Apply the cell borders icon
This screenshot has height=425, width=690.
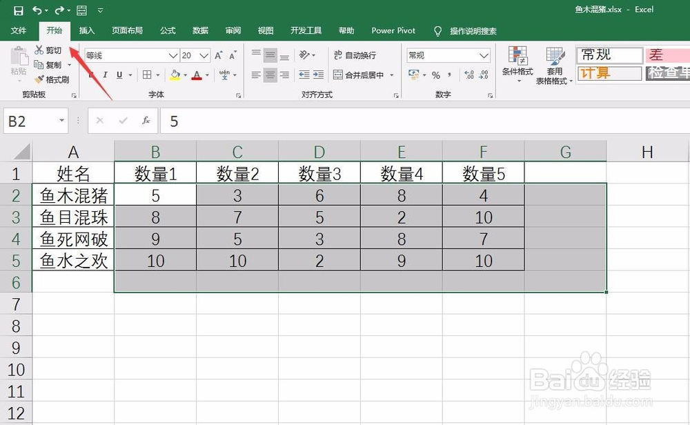(147, 75)
